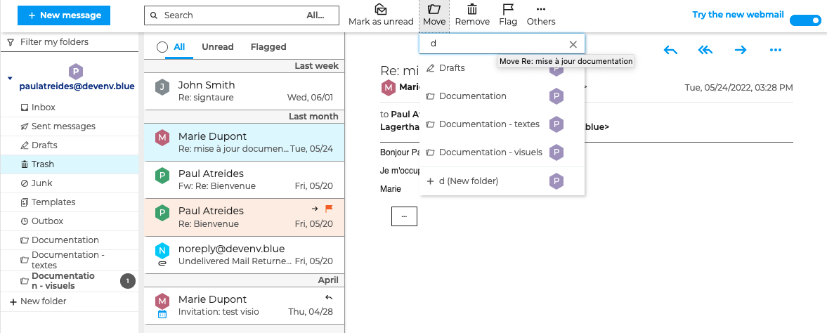
Task: Click the Last week group header
Action: (245, 66)
